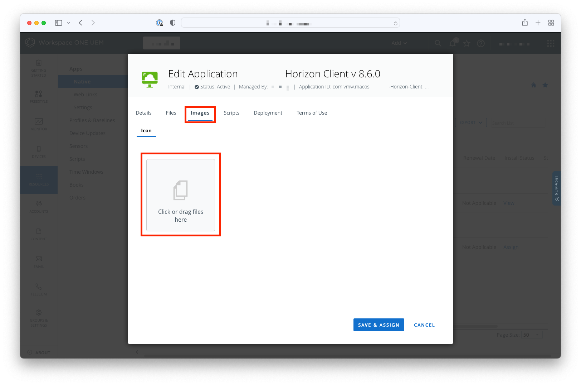Select the Telecom sidebar icon
The image size is (581, 385).
point(39,289)
